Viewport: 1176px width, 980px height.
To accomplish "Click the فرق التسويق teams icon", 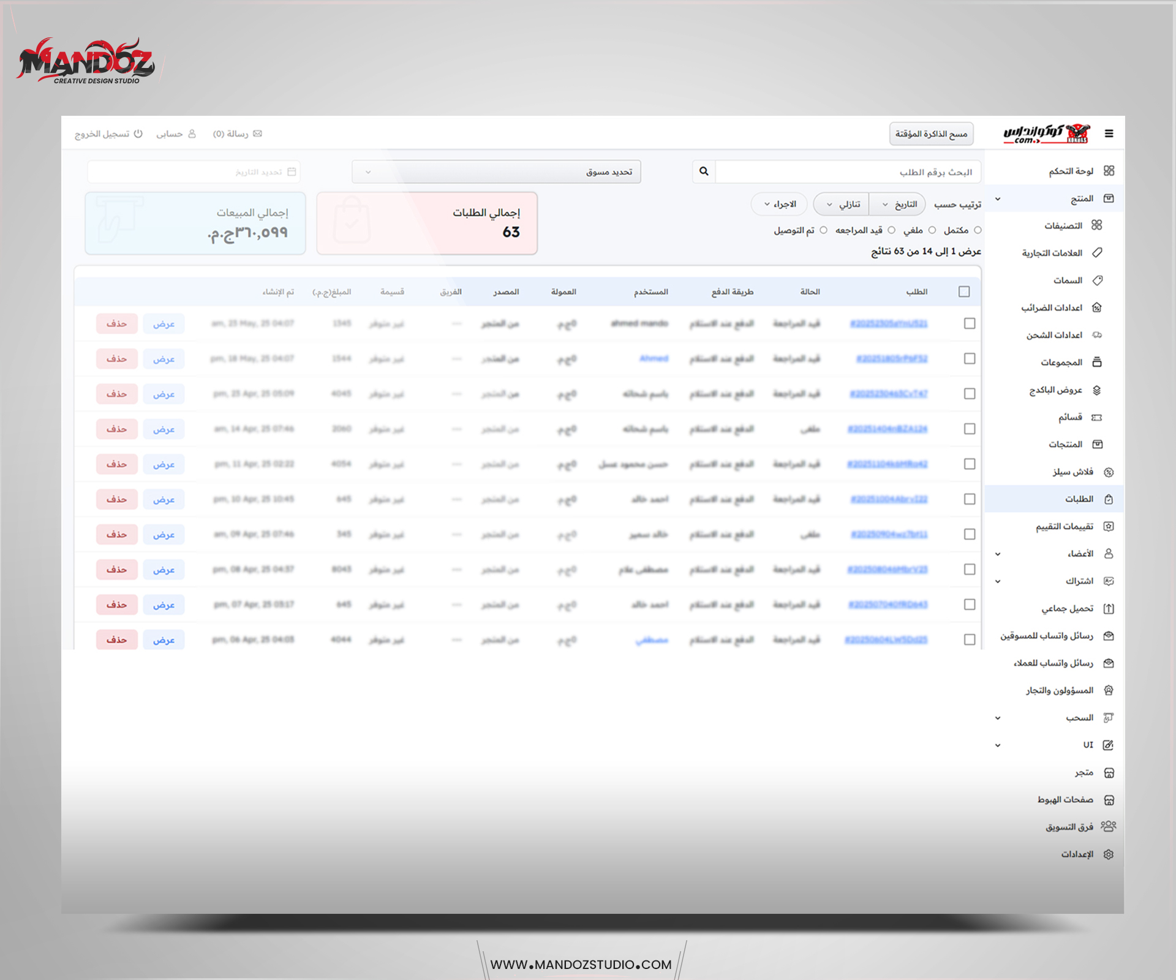I will coord(1109,827).
